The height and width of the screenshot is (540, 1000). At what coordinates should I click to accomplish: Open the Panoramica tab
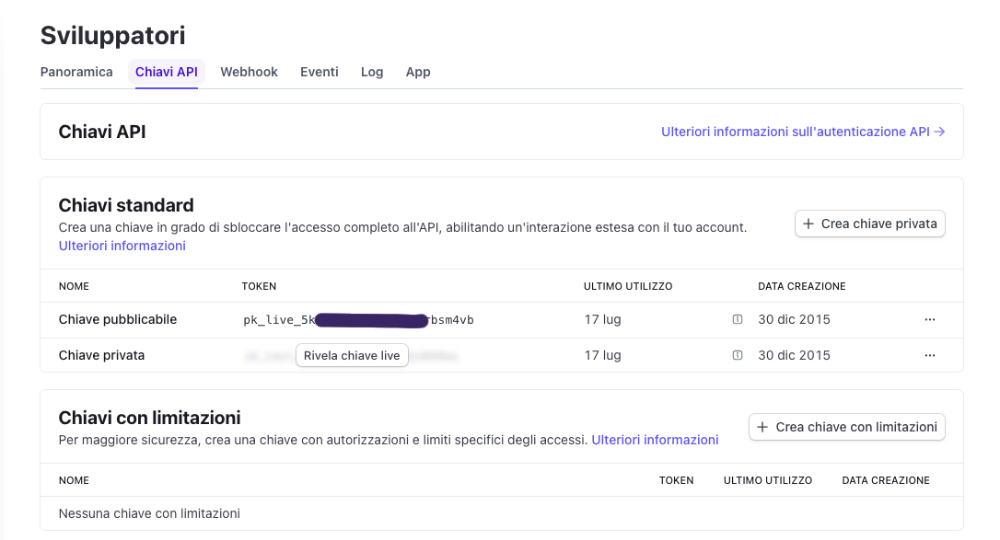tap(76, 72)
